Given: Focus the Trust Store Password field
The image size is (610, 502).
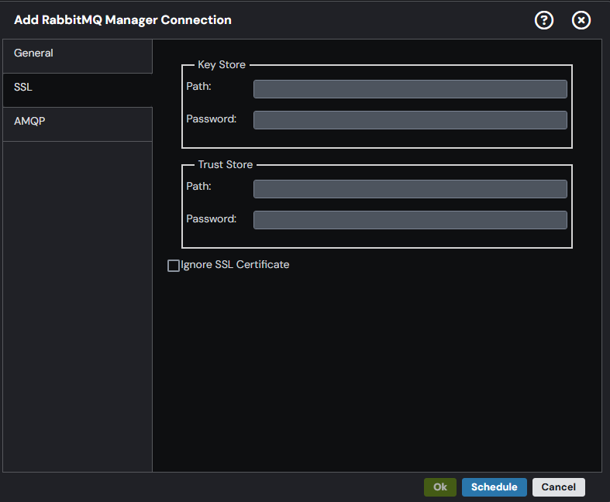Looking at the screenshot, I should 410,220.
